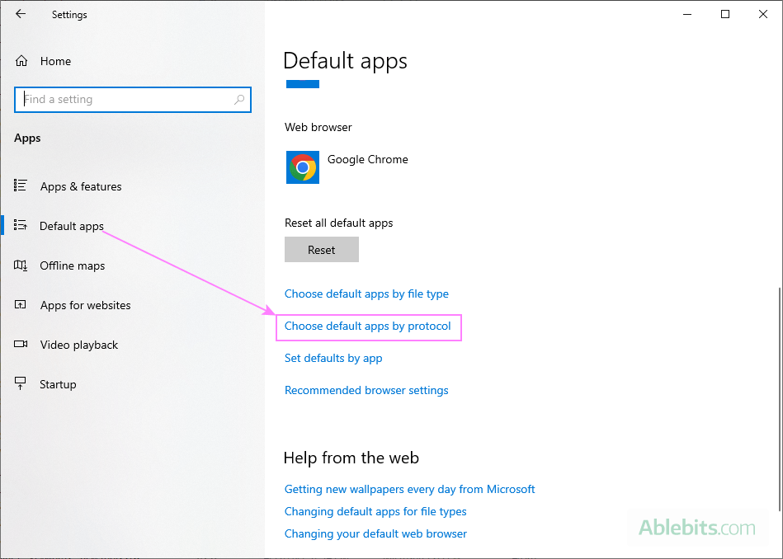This screenshot has width=783, height=559.
Task: Minimize the Settings window
Action: point(687,14)
